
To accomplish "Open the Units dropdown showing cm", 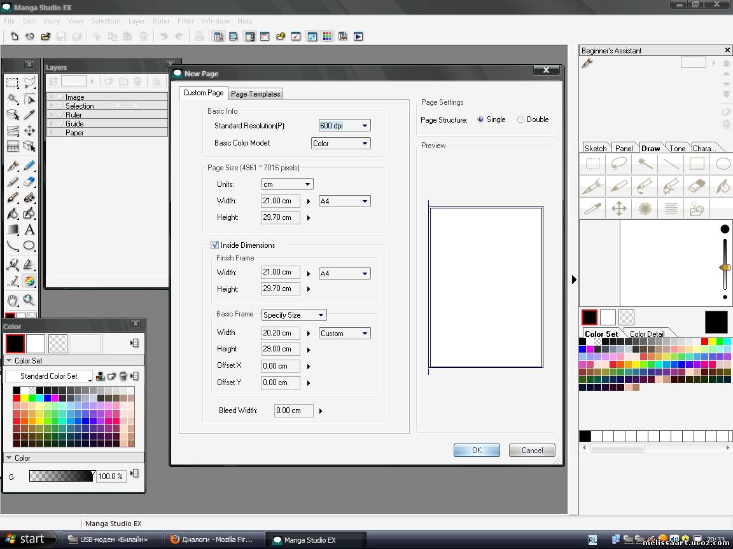I will click(287, 184).
